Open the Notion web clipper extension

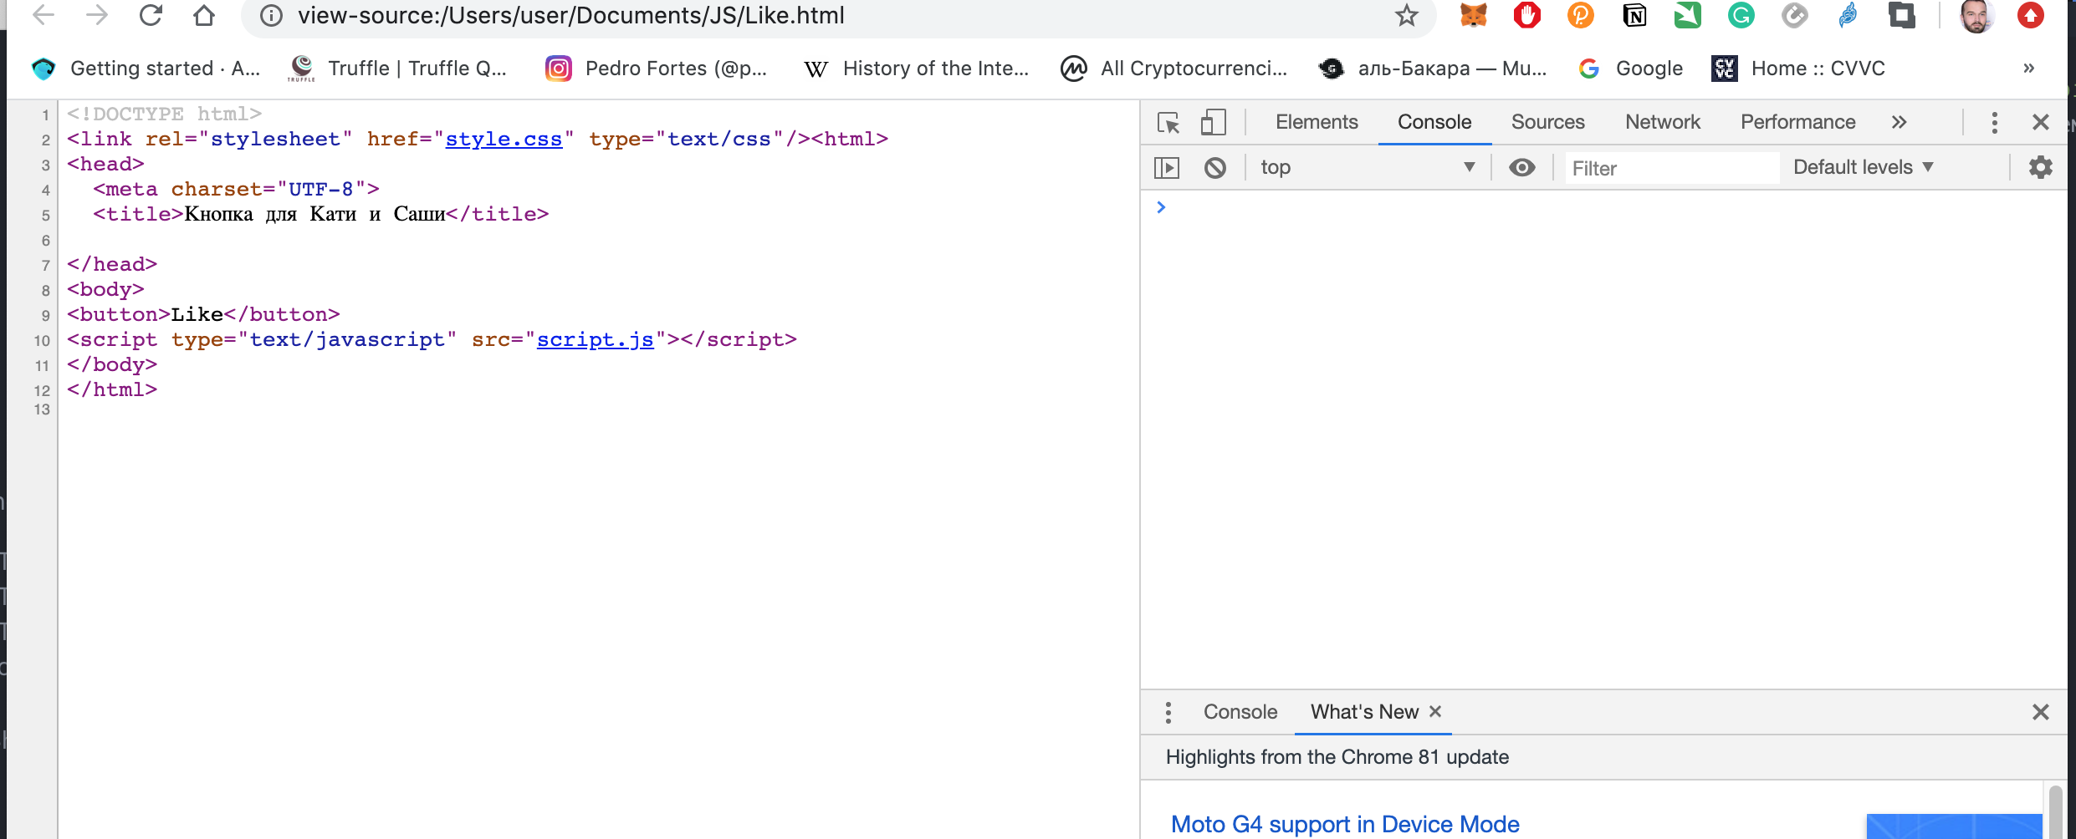click(x=1634, y=15)
